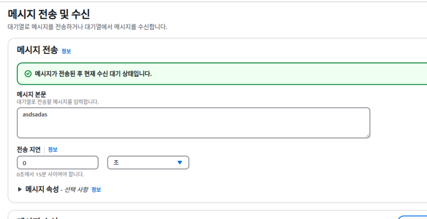The height and width of the screenshot is (219, 427).
Task: Click the success alert message text
Action: (93, 74)
